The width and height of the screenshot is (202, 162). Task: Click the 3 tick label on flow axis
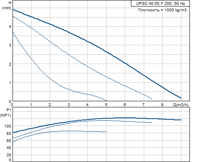point(69,104)
